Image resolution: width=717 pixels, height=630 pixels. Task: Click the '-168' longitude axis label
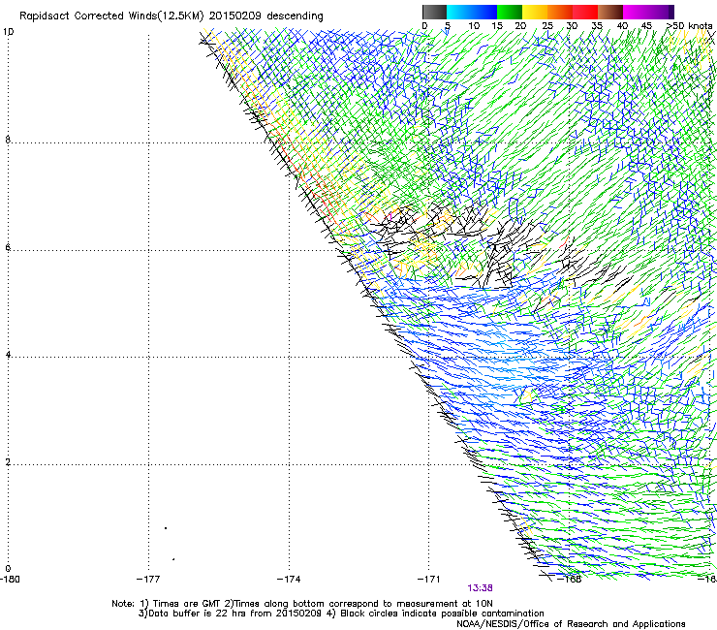point(570,580)
